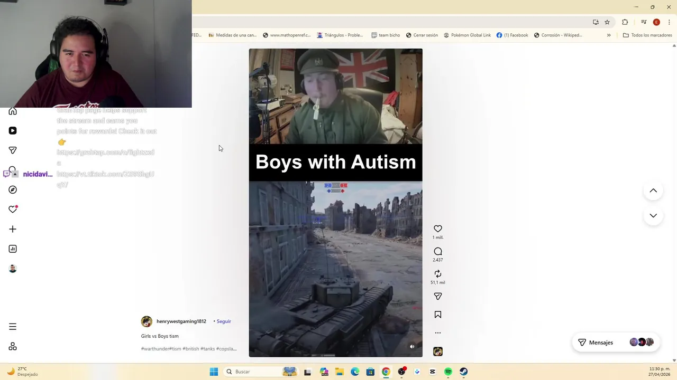Open profile avatar in the sidebar
The image size is (677, 380).
pos(13,269)
